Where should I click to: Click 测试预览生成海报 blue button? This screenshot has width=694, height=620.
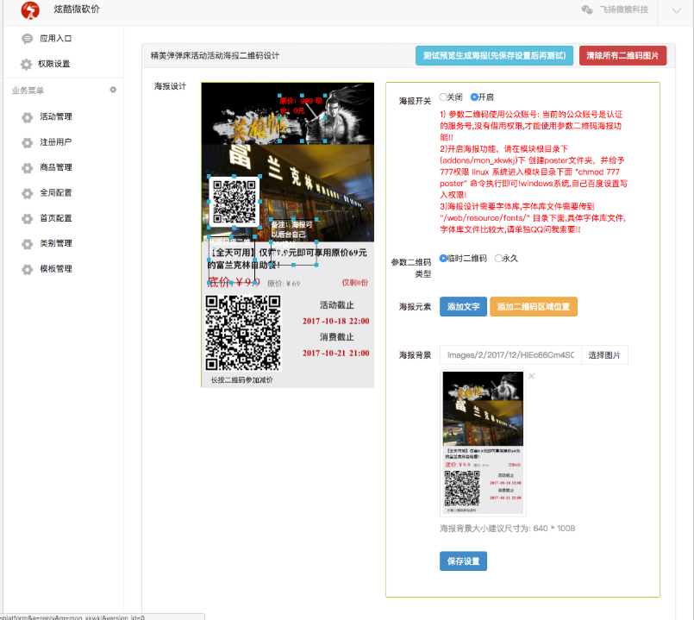pos(494,56)
